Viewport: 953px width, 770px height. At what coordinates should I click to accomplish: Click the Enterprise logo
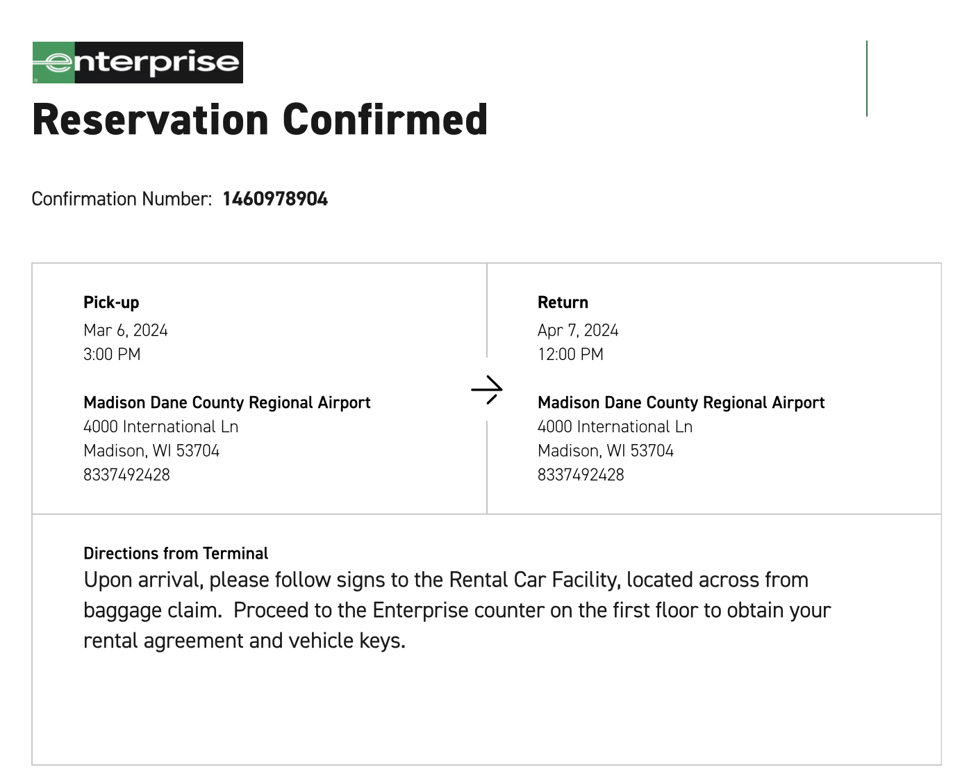coord(138,63)
